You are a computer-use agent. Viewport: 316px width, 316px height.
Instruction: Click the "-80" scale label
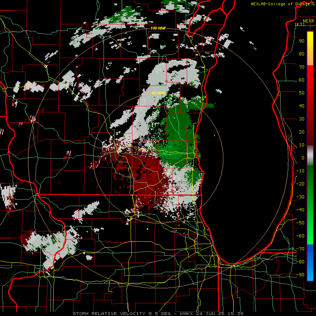point(300,262)
